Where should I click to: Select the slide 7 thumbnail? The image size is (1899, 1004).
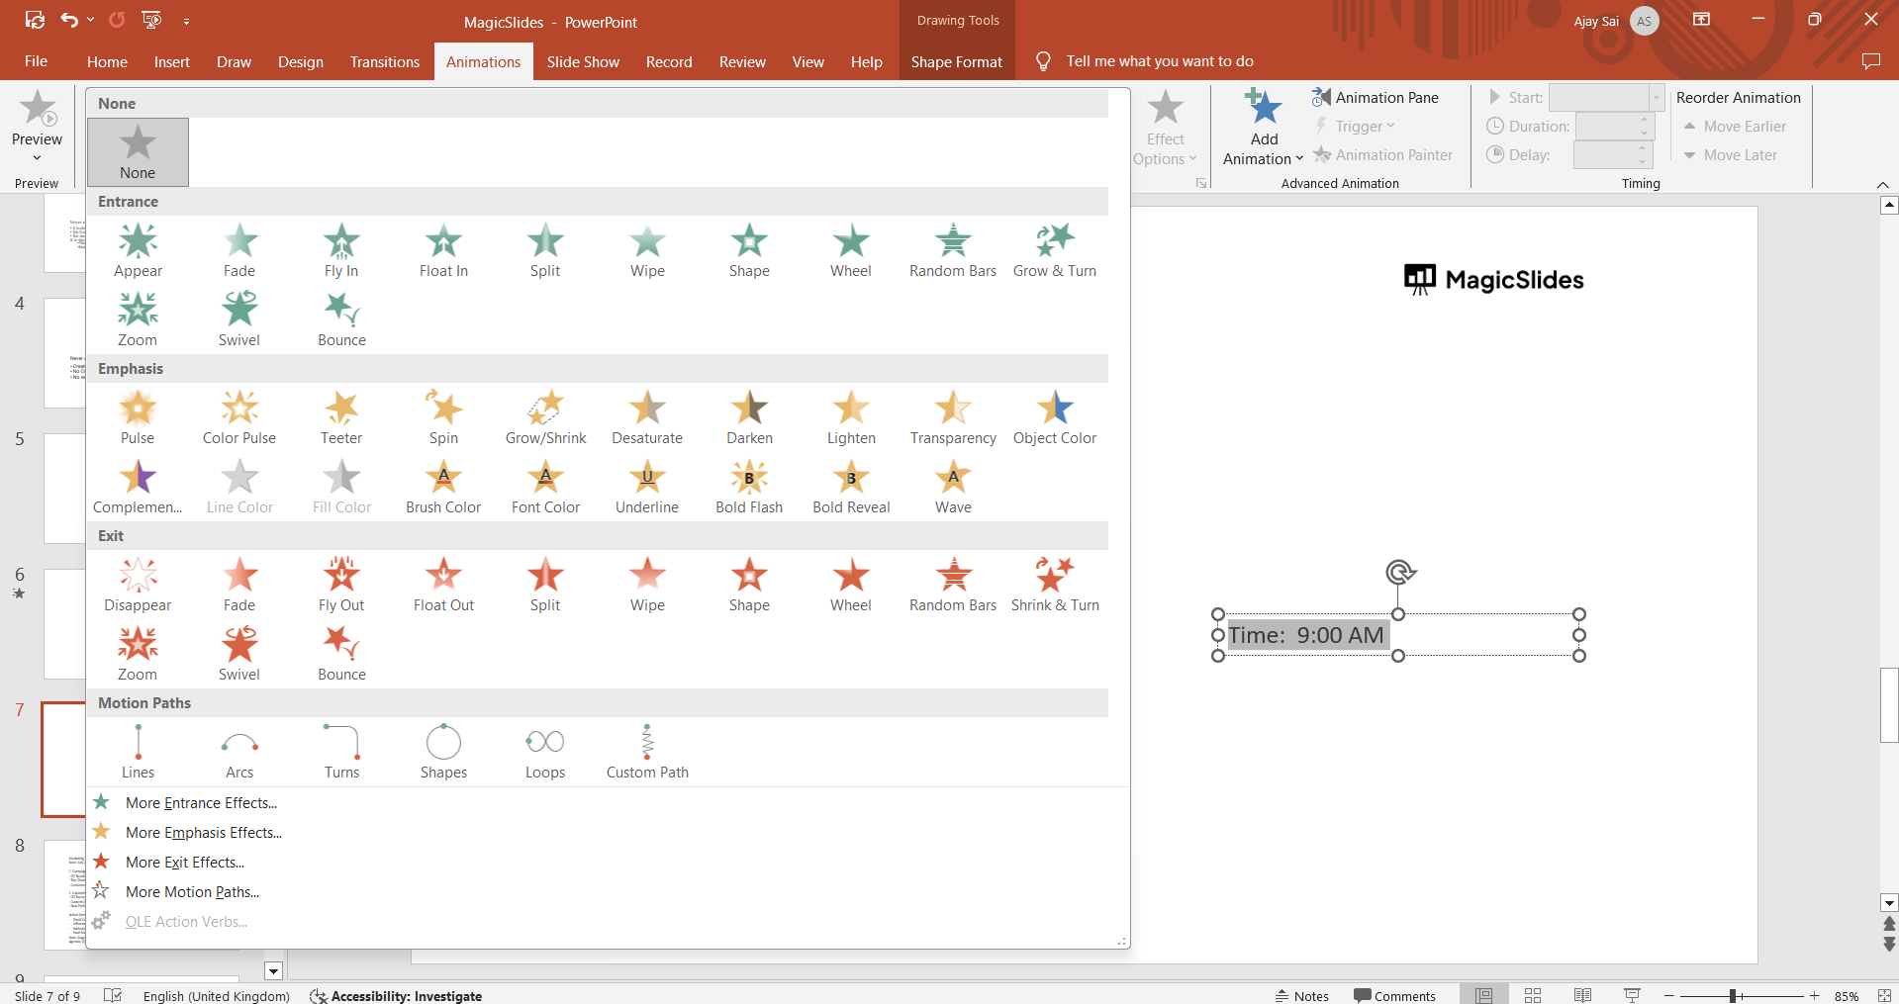point(63,759)
